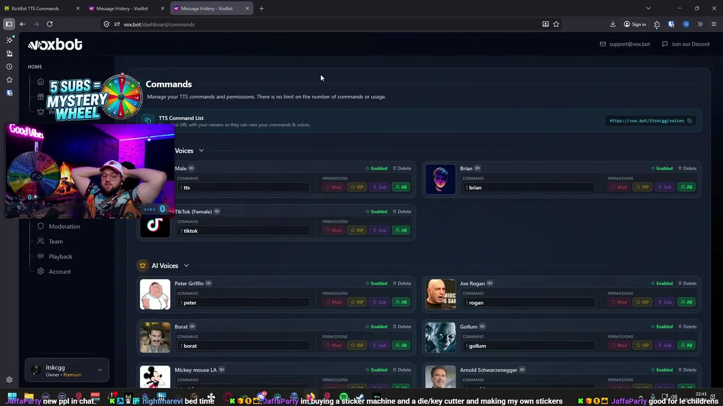723x406 pixels.
Task: Toggle VIP permission for Brian
Action: pyautogui.click(x=642, y=187)
